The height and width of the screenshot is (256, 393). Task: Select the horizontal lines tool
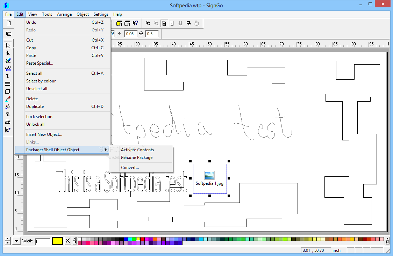[x=8, y=83]
